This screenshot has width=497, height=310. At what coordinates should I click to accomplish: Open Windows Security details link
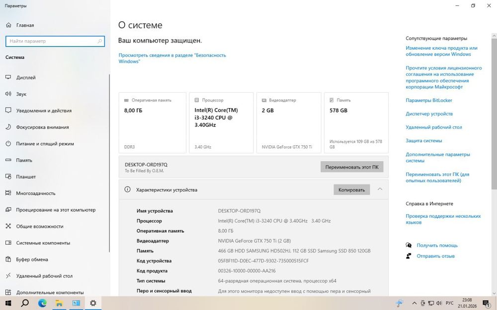tap(172, 58)
